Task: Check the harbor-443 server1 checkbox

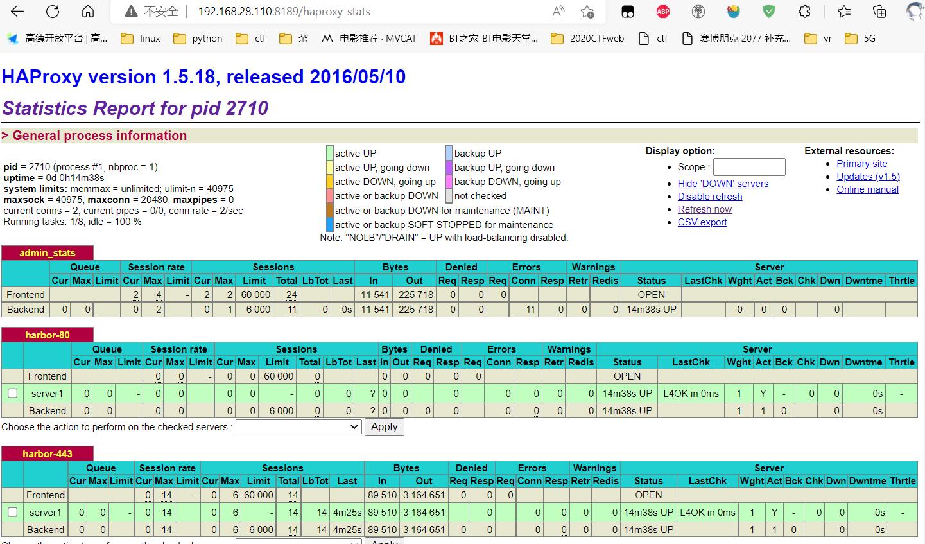Action: tap(12, 512)
